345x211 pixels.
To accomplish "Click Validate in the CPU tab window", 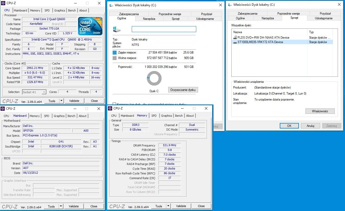I will (74, 101).
